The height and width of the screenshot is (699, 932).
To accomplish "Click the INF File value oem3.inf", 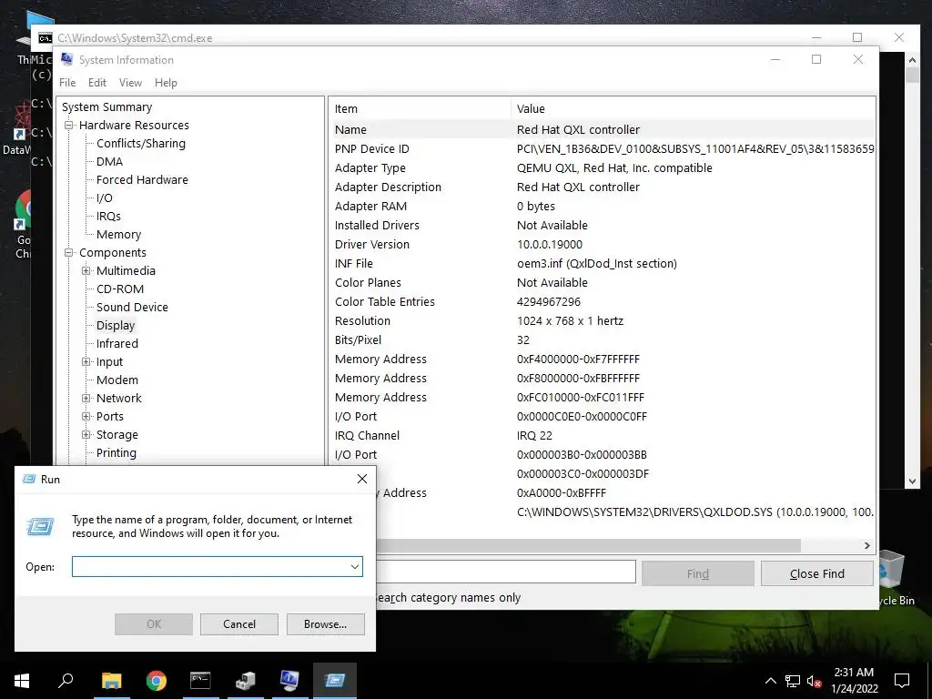I will click(x=597, y=263).
